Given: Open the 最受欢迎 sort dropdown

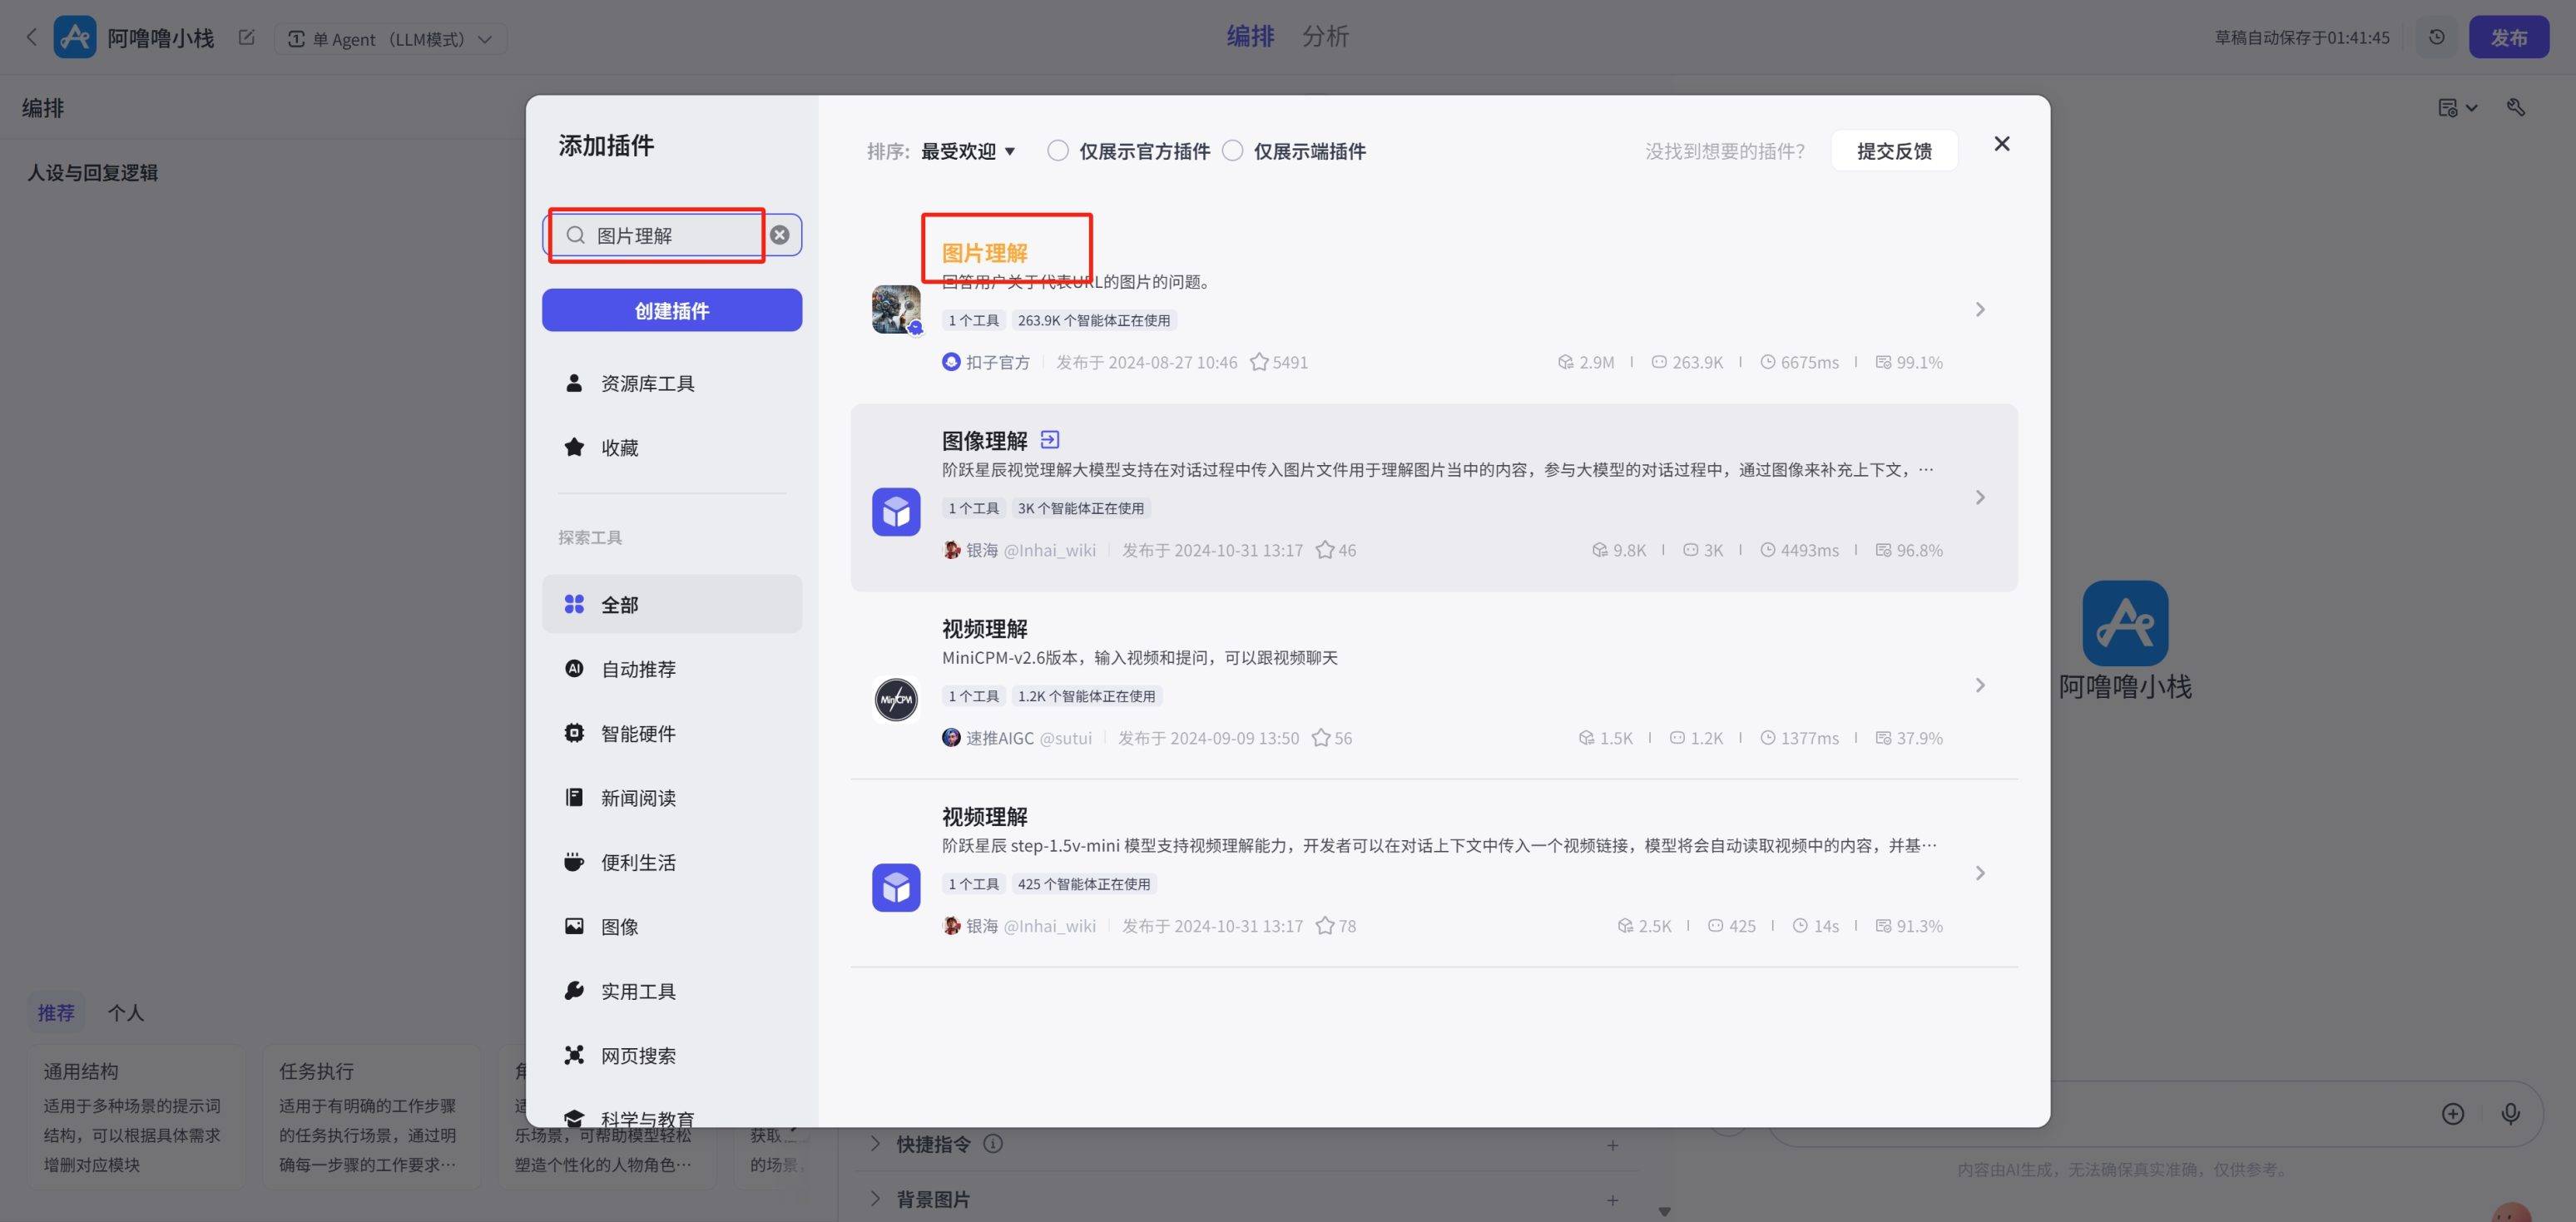Looking at the screenshot, I should 967,151.
